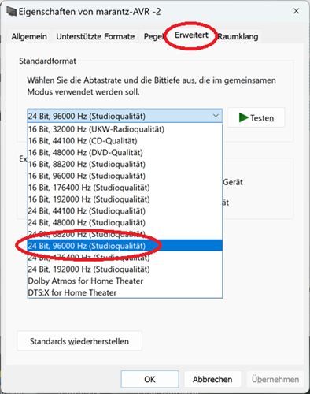Viewport: 310px width, 394px height.
Task: Click the speaker device icon in title bar
Action: [12, 12]
